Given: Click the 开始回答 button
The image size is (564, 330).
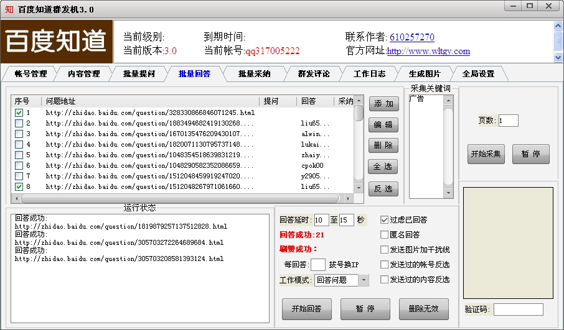Looking at the screenshot, I should [x=307, y=309].
